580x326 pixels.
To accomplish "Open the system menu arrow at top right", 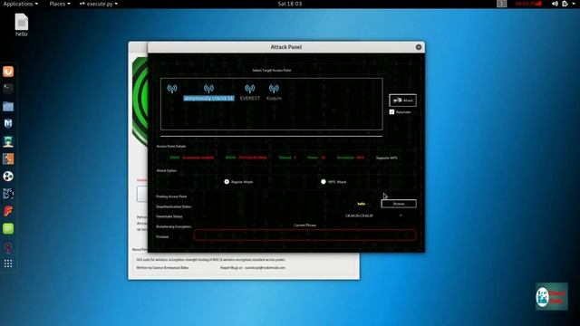I will pos(574,4).
